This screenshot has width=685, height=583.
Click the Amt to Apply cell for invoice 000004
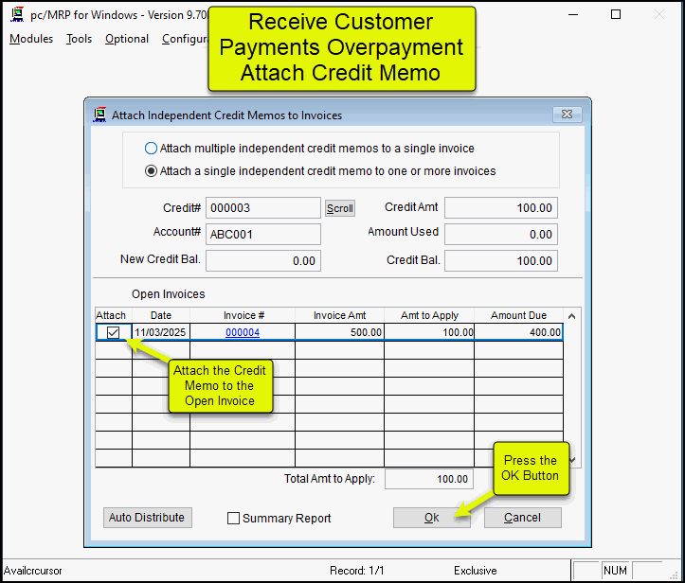[x=430, y=332]
